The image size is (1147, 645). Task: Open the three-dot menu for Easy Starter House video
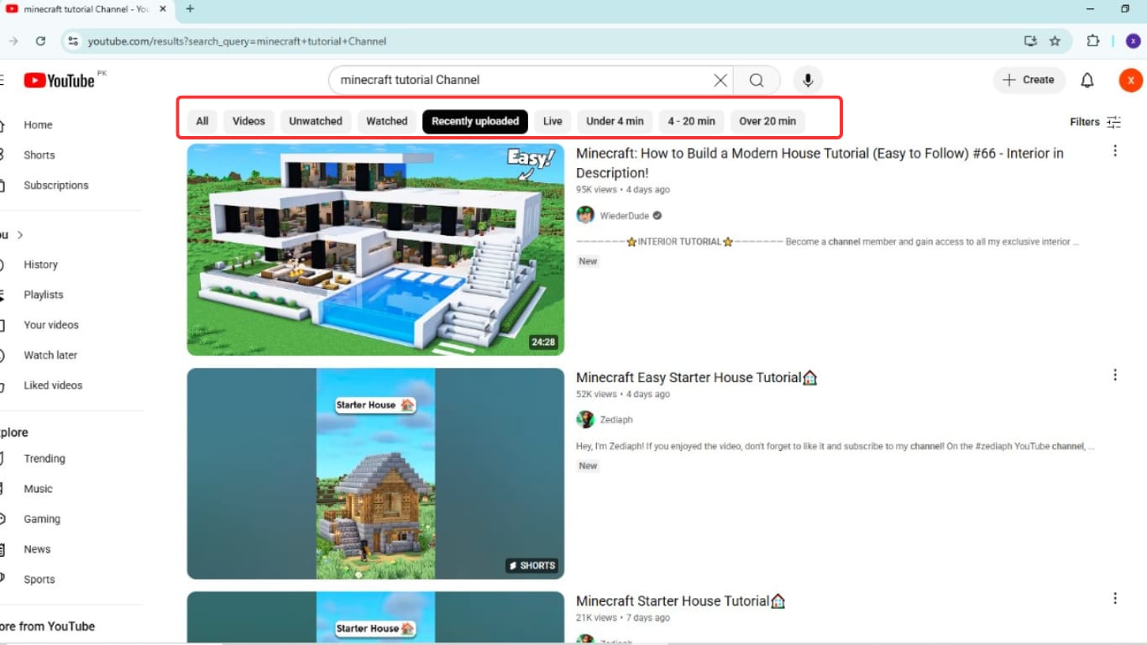pos(1115,375)
